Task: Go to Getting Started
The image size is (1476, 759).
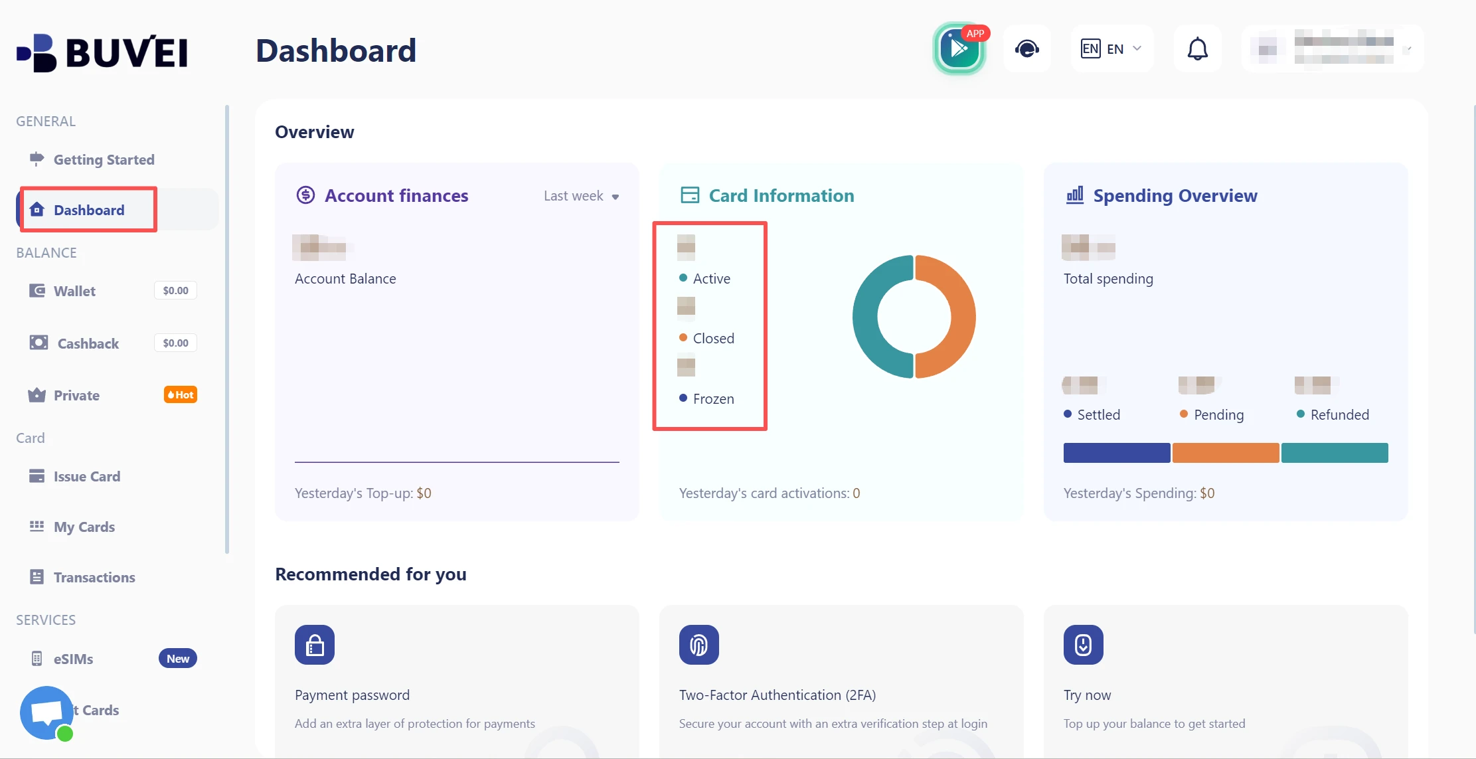Action: pos(104,159)
